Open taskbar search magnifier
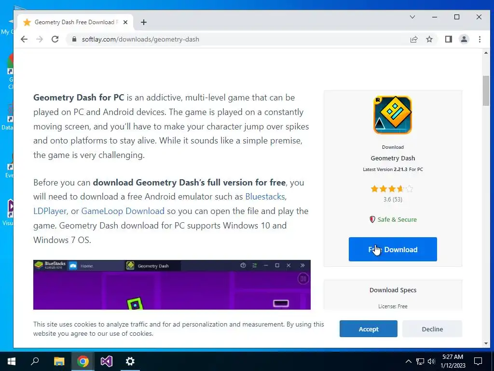Viewport: 494px width, 371px height. (35, 361)
